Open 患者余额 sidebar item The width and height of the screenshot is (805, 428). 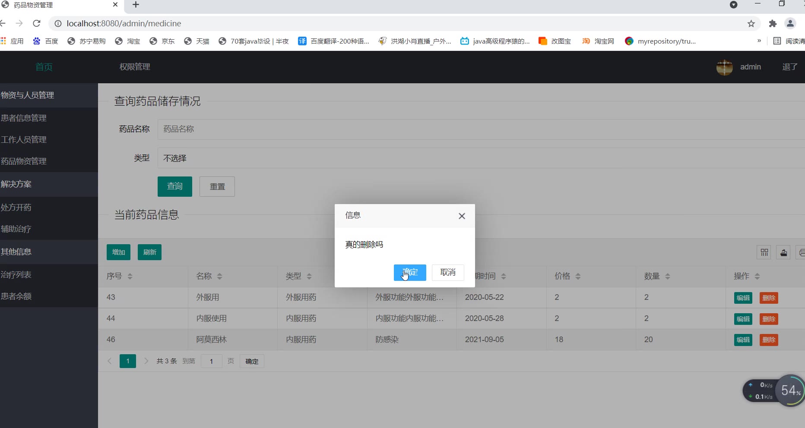click(49, 296)
